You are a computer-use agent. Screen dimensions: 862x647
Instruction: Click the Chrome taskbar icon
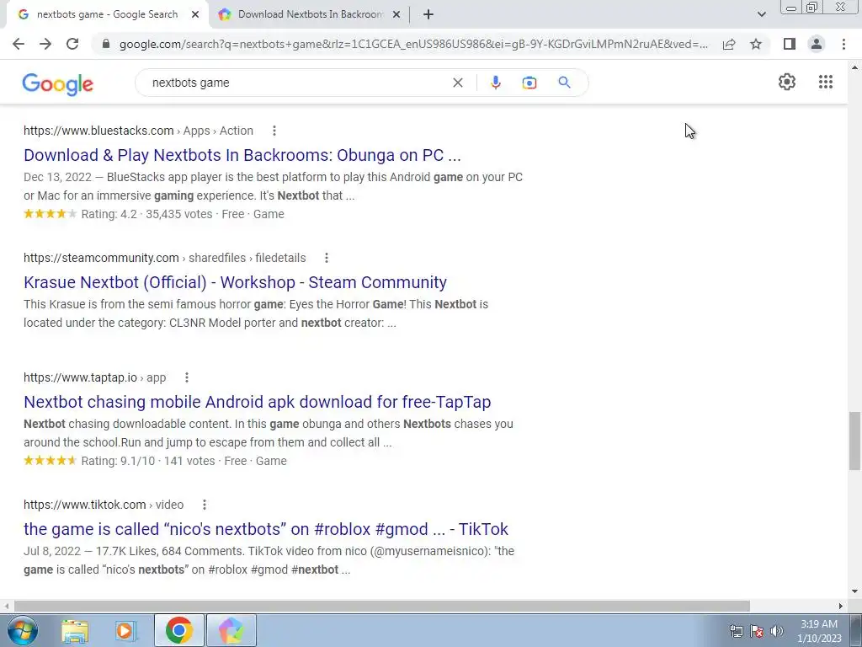178,630
